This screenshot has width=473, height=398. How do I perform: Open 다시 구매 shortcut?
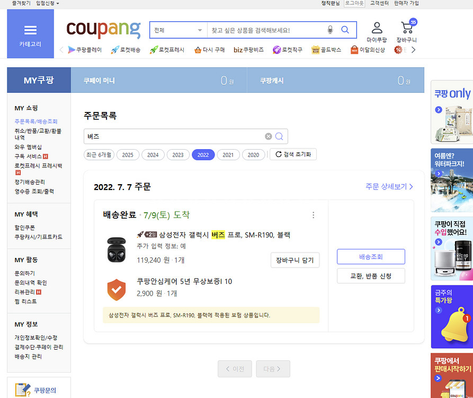(x=210, y=50)
